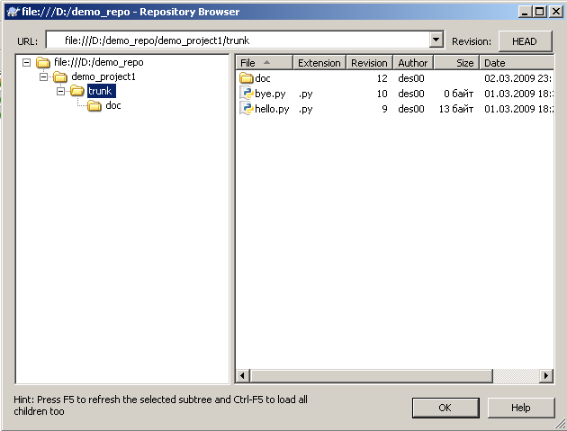Click the doc folder icon in tree

pyautogui.click(x=94, y=105)
